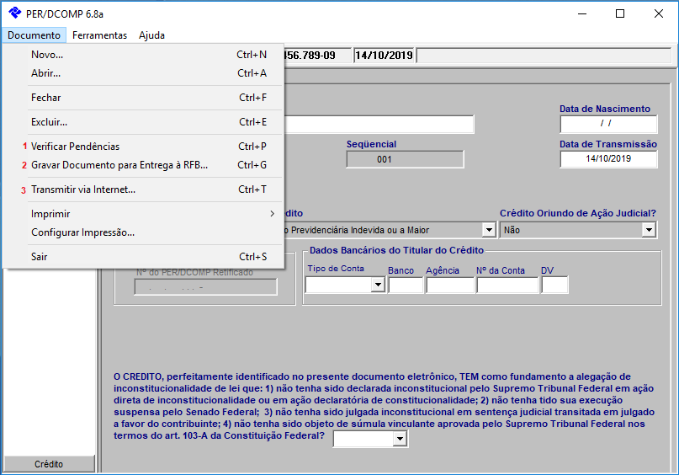Viewport: 679px width, 475px height.
Task: Open the Documento menu
Action: [34, 35]
